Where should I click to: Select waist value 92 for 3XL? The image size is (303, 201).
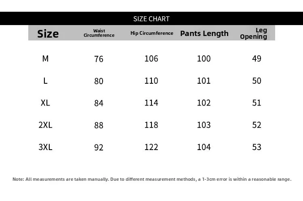[x=99, y=147]
